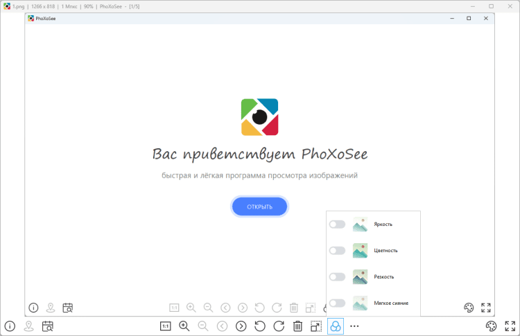Zoom in using the main toolbar magnifier

point(184,326)
